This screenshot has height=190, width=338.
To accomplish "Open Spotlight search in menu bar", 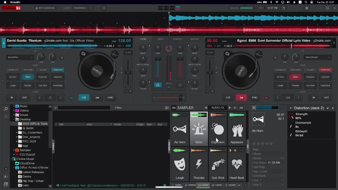I will (306, 2).
